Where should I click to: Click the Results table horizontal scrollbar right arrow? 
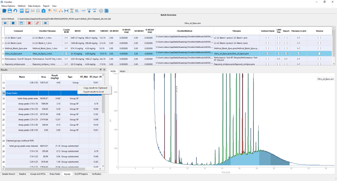(100, 169)
